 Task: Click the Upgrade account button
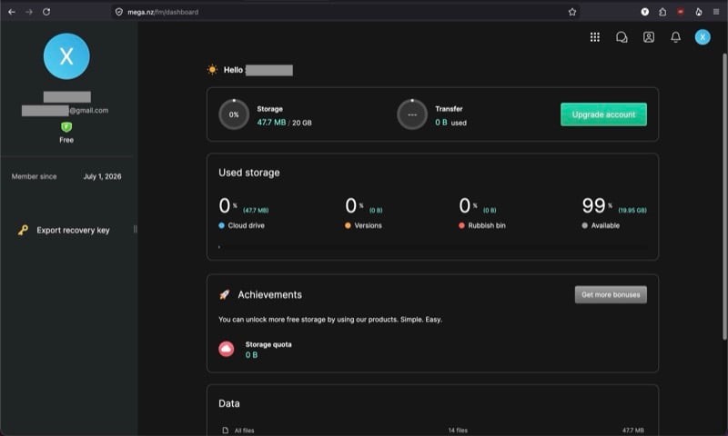click(x=603, y=114)
